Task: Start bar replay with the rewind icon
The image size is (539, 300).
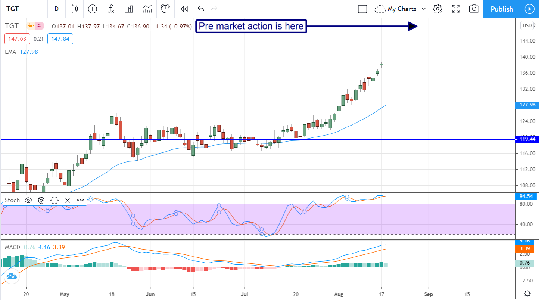Action: coord(184,9)
